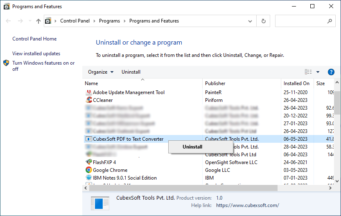
Task: Select CubexSoft PDF to Text Converter row
Action: (209, 139)
